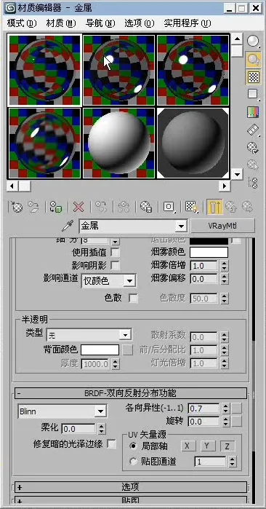The height and width of the screenshot is (509, 266).
Task: Click Assign Material to Selection icon
Action: click(56, 207)
